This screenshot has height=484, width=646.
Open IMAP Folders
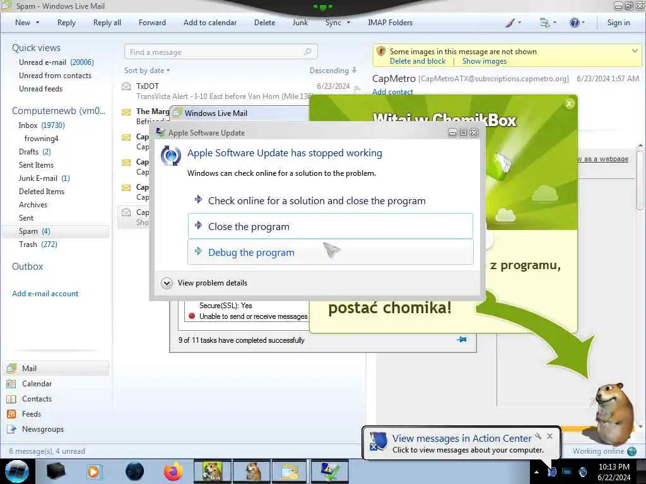(x=390, y=23)
